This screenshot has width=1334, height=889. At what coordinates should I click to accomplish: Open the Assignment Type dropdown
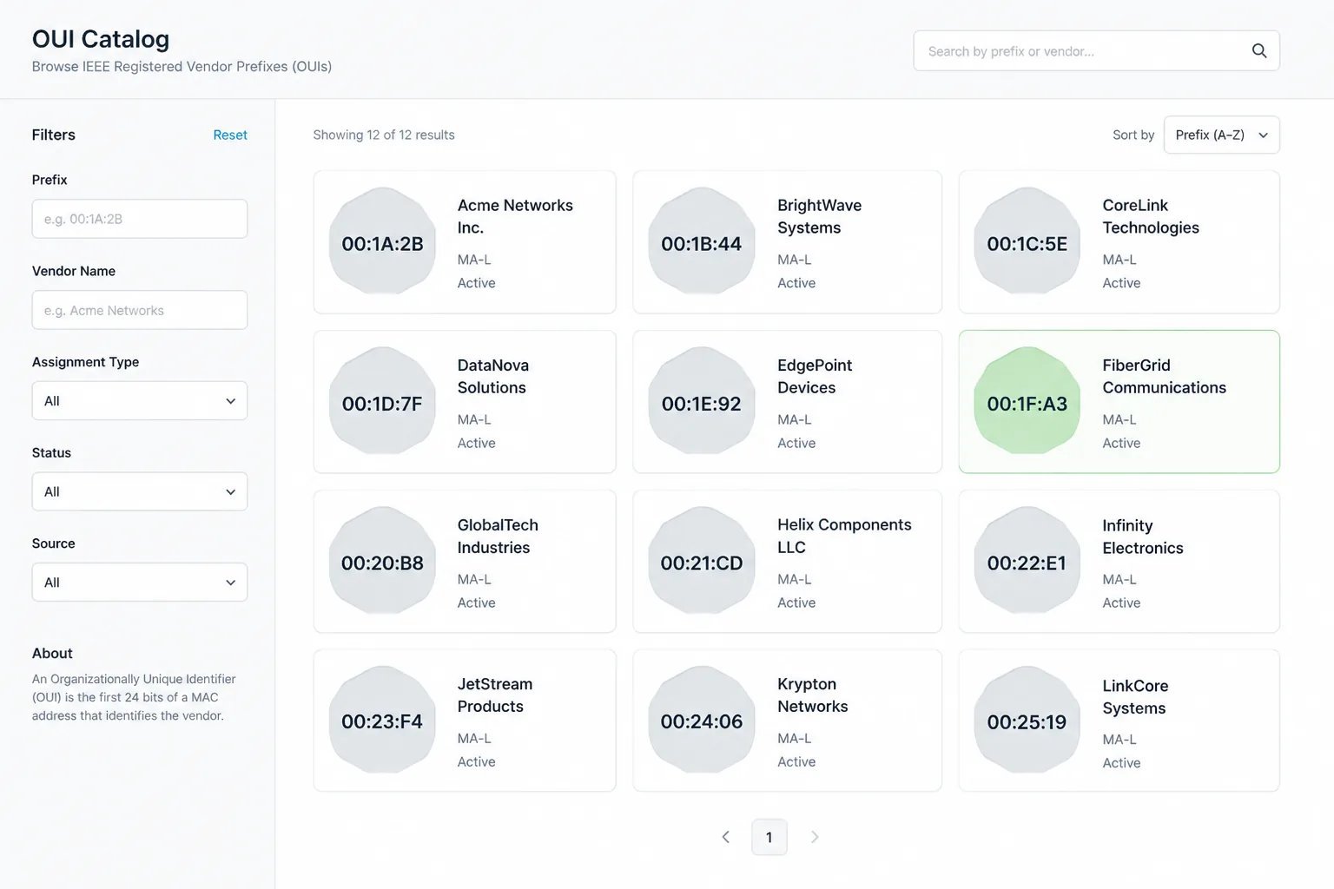click(x=140, y=401)
